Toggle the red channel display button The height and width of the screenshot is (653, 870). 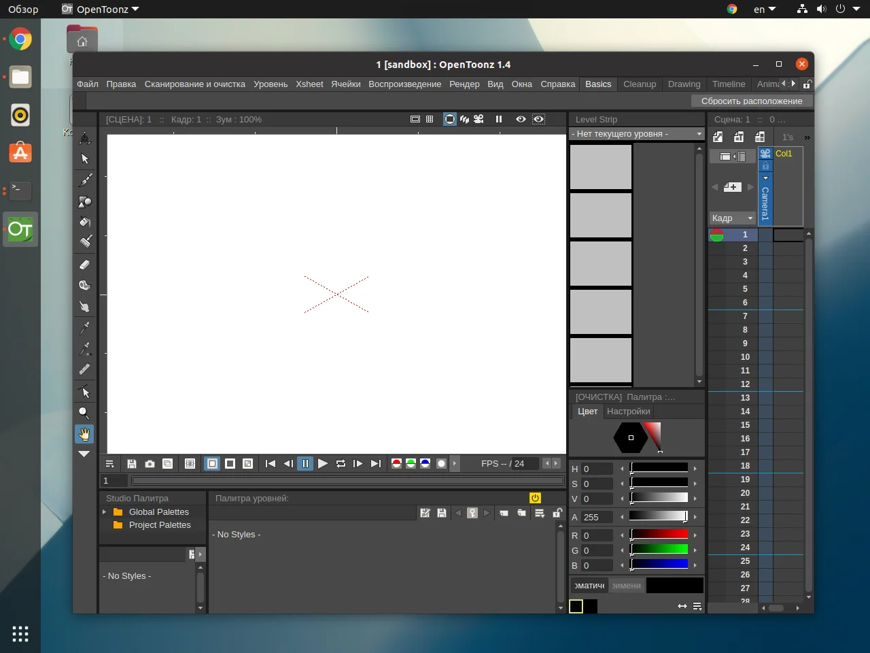396,464
